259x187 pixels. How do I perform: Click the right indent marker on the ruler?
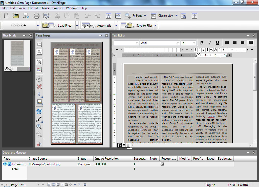[227, 56]
